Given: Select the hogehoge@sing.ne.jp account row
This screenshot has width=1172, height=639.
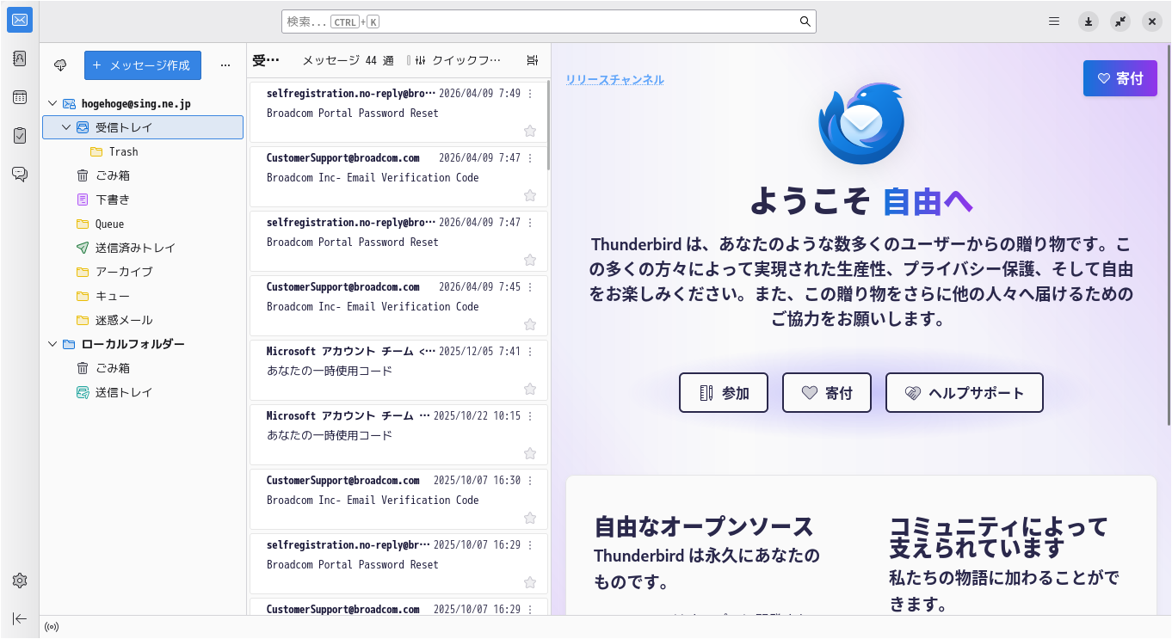Looking at the screenshot, I should point(143,103).
